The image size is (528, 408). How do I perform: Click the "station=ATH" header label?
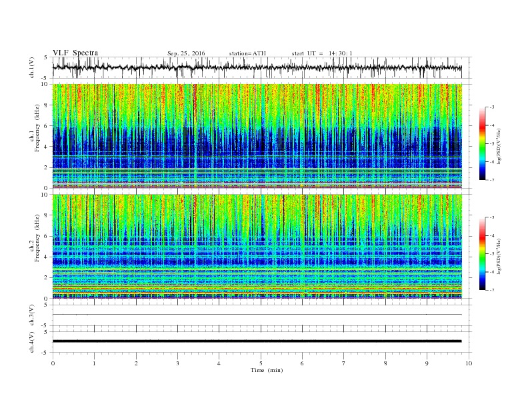click(247, 53)
